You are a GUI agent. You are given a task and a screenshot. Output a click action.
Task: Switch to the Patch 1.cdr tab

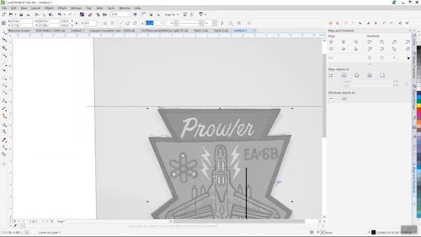[x=201, y=31]
